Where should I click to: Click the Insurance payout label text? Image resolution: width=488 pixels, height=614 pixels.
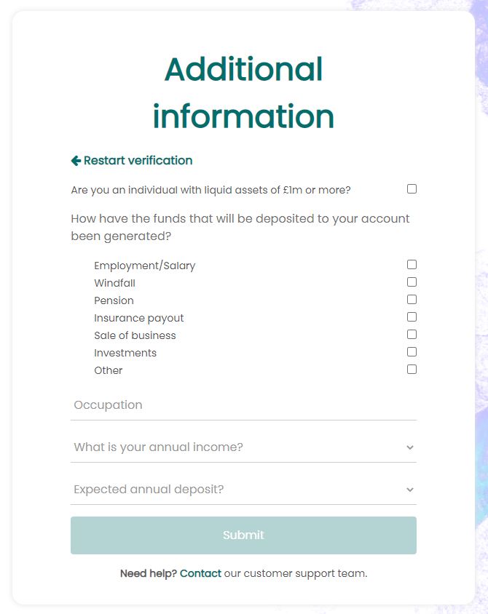[139, 318]
